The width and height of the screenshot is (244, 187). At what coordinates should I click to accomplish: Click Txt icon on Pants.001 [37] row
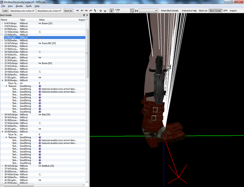40,43
